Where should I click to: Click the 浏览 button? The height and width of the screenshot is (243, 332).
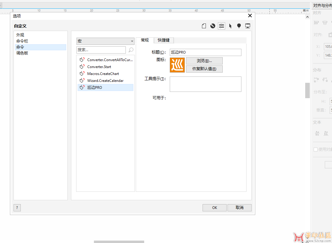(x=204, y=61)
